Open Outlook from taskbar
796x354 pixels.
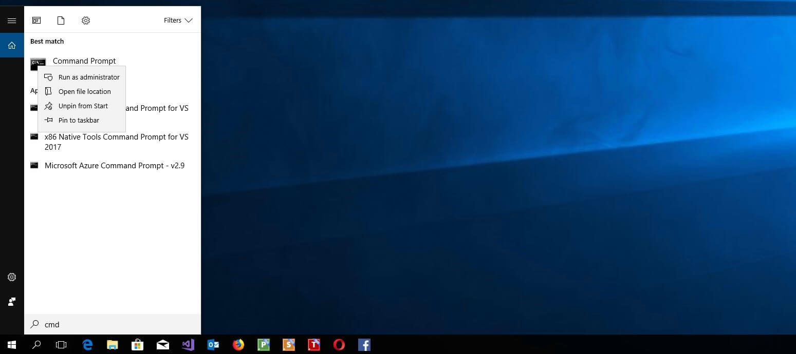pyautogui.click(x=213, y=345)
